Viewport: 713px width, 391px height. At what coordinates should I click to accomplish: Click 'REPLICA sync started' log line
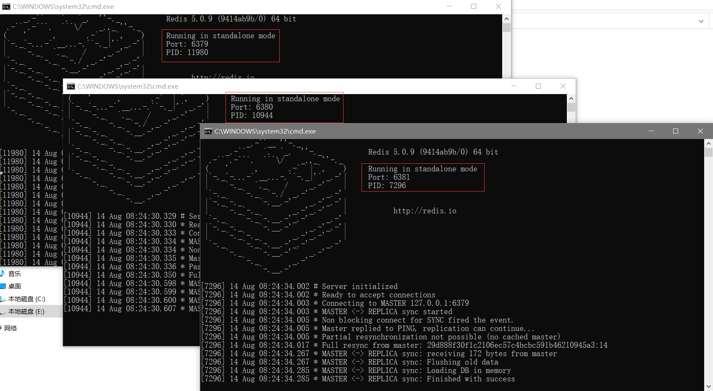tap(326, 312)
